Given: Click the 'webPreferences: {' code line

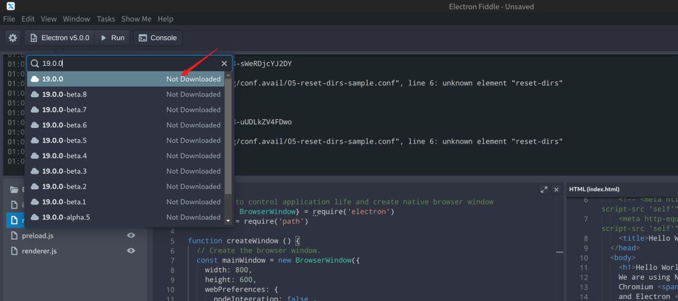Looking at the screenshot, I should click(241, 289).
